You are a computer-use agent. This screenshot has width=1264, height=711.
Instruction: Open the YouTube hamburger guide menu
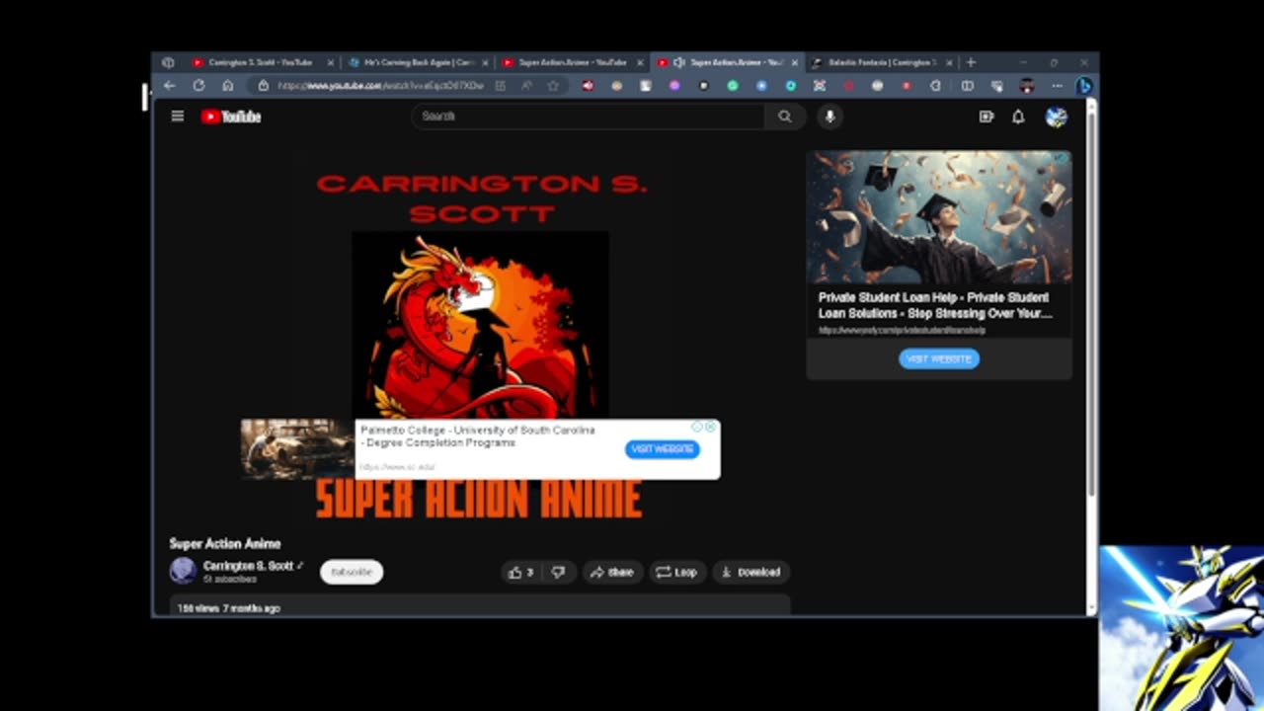tap(178, 117)
